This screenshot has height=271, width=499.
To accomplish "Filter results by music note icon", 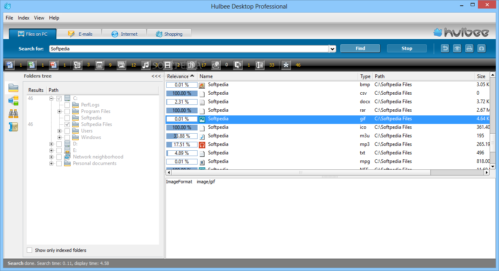I will click(x=146, y=65).
